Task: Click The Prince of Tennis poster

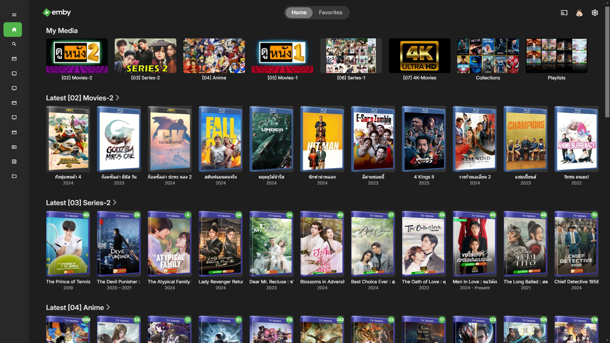Action: coord(68,244)
